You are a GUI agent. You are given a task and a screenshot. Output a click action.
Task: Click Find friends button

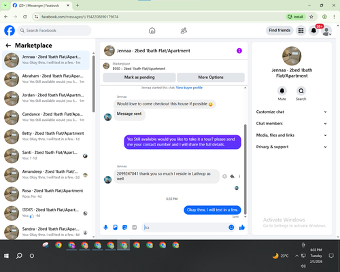pos(279,31)
